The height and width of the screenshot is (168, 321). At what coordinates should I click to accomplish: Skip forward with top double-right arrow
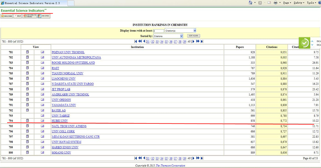(x=198, y=41)
